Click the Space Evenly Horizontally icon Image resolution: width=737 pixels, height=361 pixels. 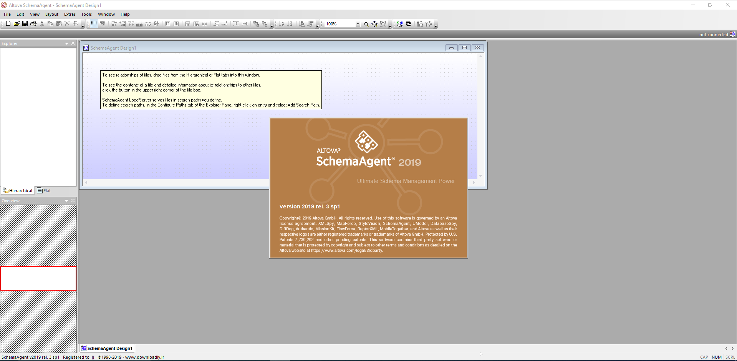245,24
